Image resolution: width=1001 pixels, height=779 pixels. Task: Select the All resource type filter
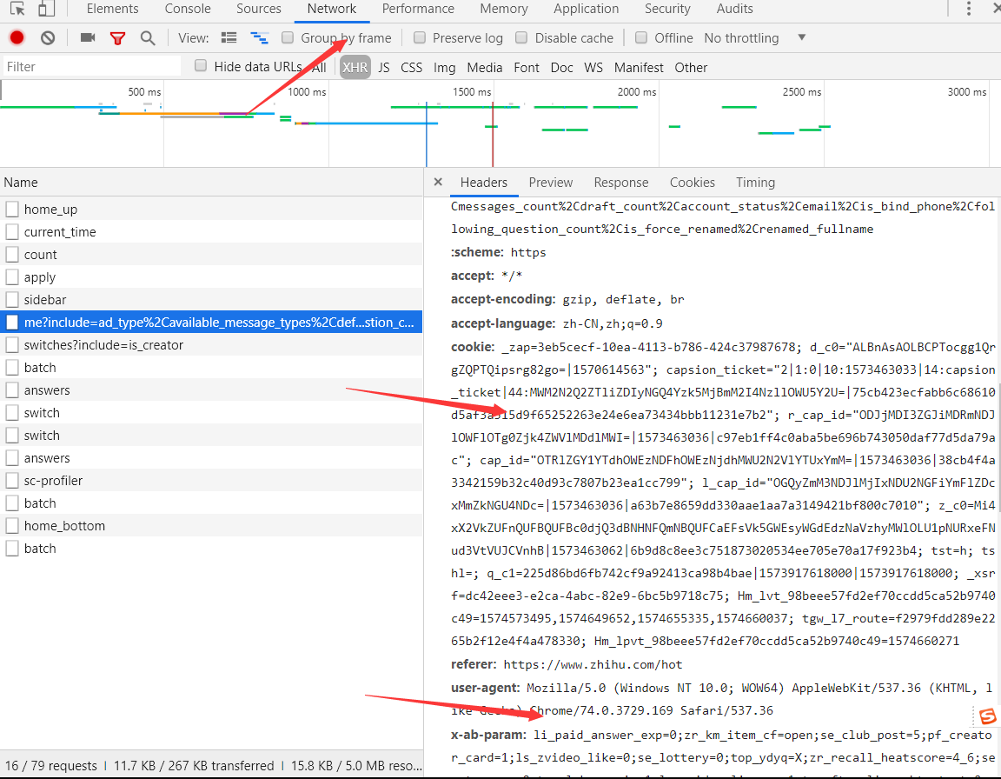[319, 67]
